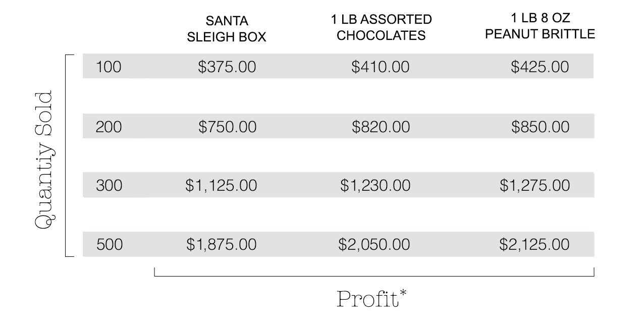Click the $410.00 Assorted Chocolates profit

pos(381,67)
